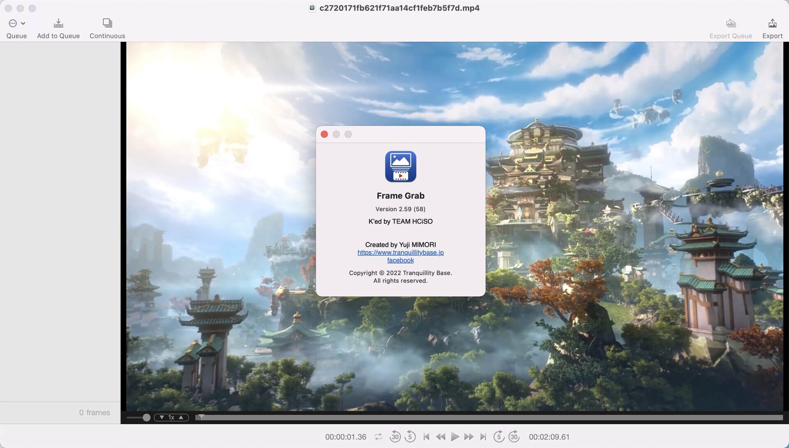Fast forward the video
The image size is (789, 448).
tap(469, 437)
